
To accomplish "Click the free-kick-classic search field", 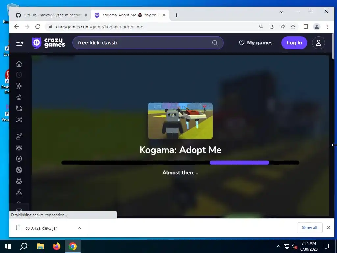I will 148,43.
